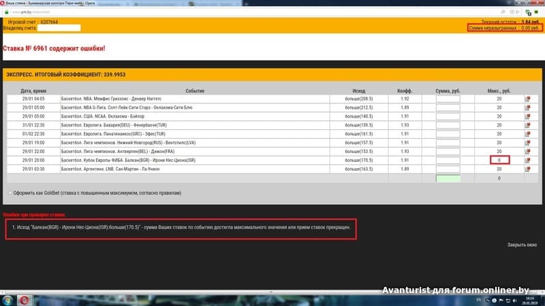
Task: Click the sum field for Солт-Лейк-Сити Старз row
Action: tap(448, 107)
